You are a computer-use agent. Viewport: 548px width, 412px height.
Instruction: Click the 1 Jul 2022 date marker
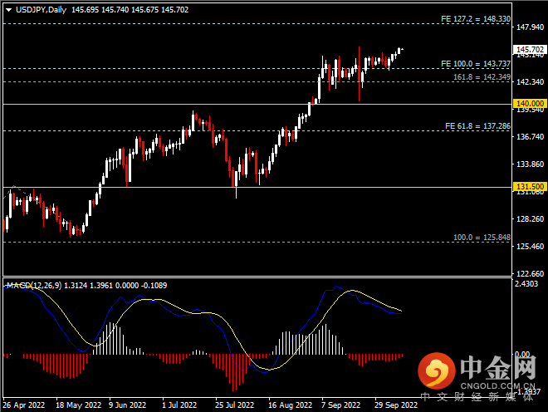[179, 405]
